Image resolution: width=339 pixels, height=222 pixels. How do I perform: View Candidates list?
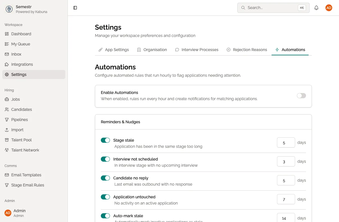click(21, 109)
